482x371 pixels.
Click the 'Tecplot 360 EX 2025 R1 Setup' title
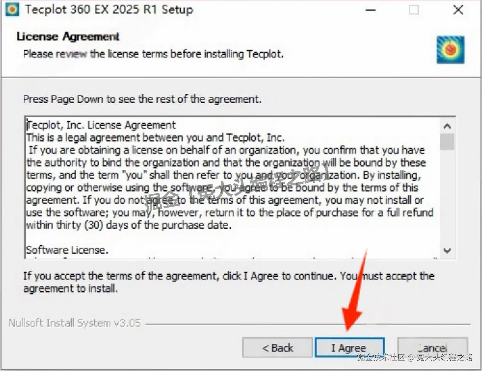(109, 10)
